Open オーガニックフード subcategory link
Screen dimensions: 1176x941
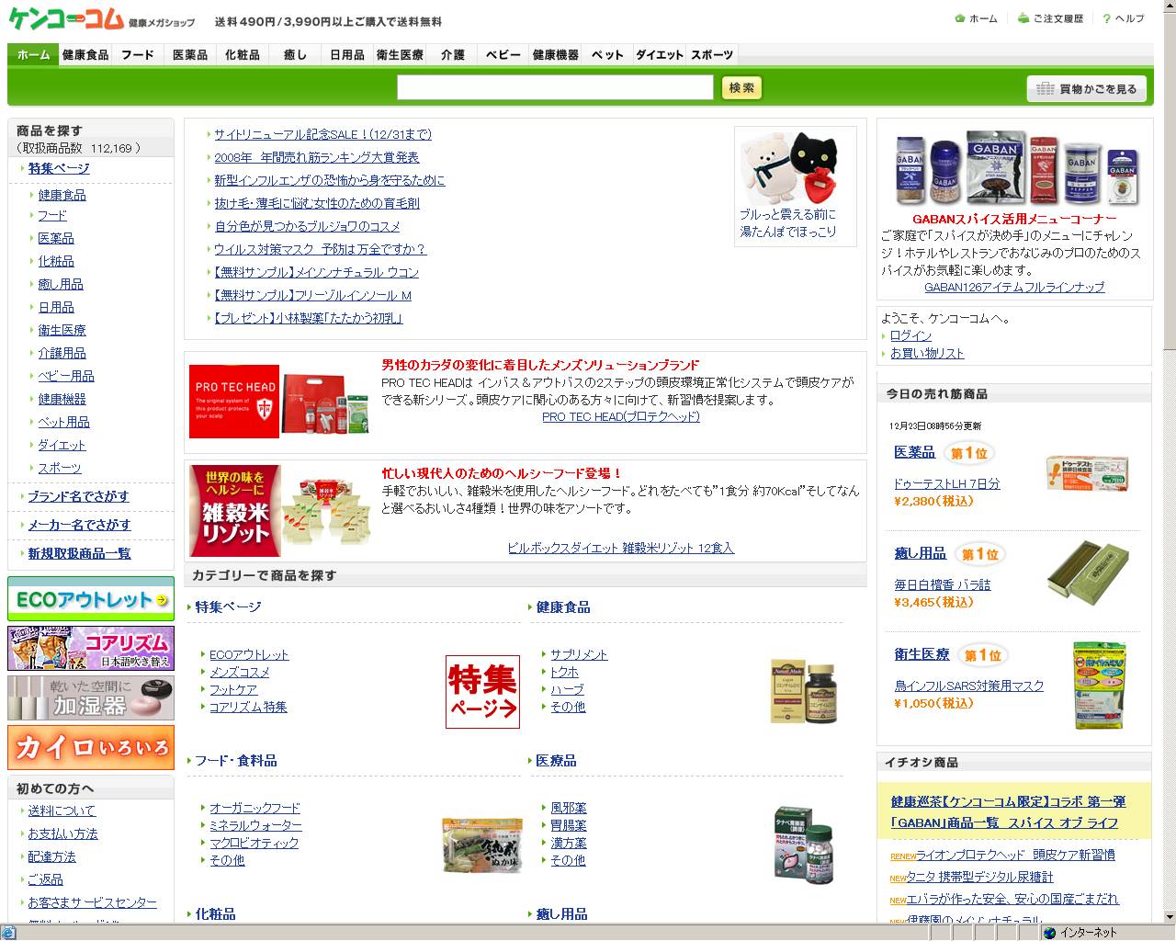point(254,808)
